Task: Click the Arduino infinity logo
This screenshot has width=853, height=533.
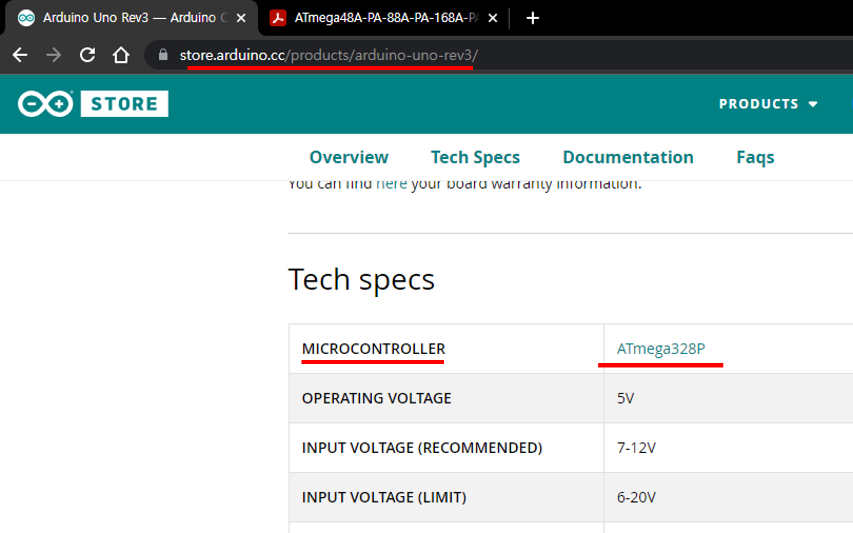Action: [x=45, y=104]
